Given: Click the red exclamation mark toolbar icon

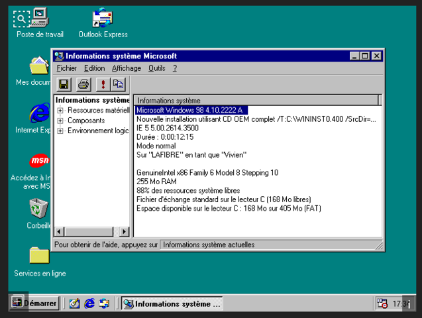Looking at the screenshot, I should pyautogui.click(x=103, y=85).
